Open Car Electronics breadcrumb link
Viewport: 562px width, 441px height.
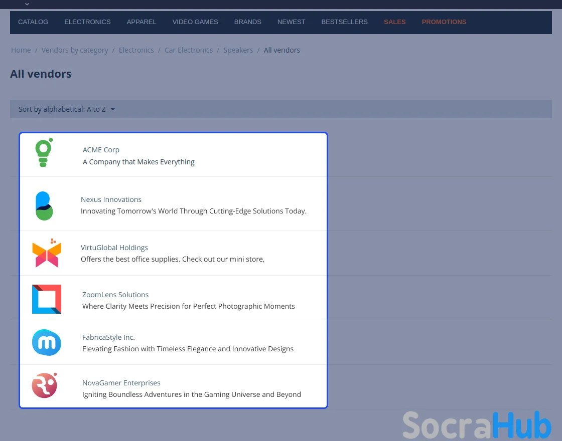(189, 50)
